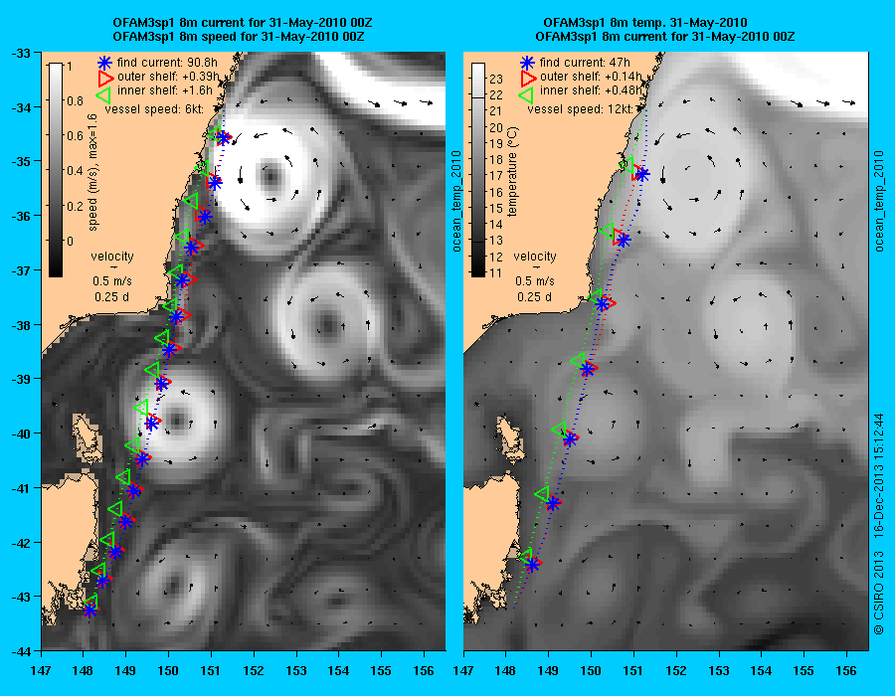Viewport: 895px width, 696px height.
Task: Click the '0.5 m/s' label in the right map
Action: click(535, 281)
